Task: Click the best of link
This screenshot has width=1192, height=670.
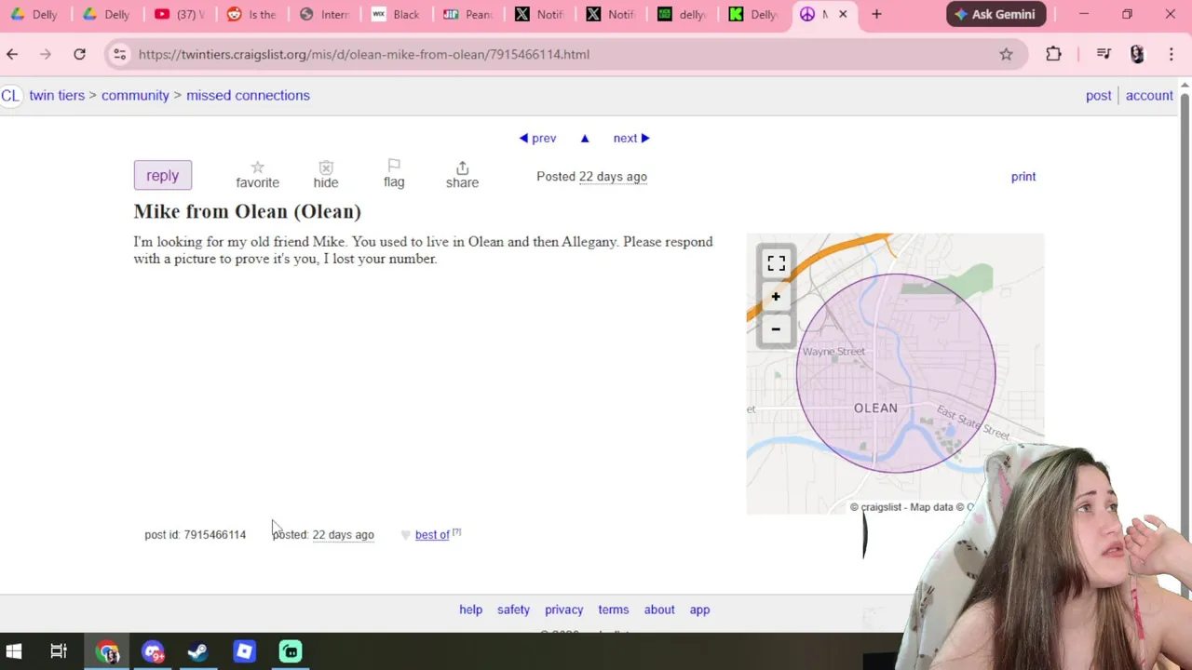Action: pyautogui.click(x=432, y=534)
